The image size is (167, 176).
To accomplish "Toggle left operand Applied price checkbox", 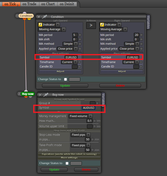I will click(80, 49).
